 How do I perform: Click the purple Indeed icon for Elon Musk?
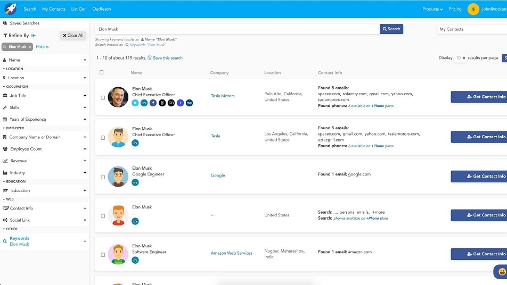tap(181, 103)
